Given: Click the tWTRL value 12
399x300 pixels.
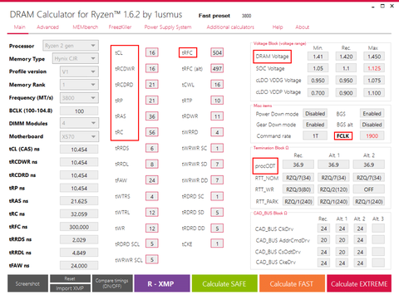Looking at the screenshot, I should tap(152, 212).
